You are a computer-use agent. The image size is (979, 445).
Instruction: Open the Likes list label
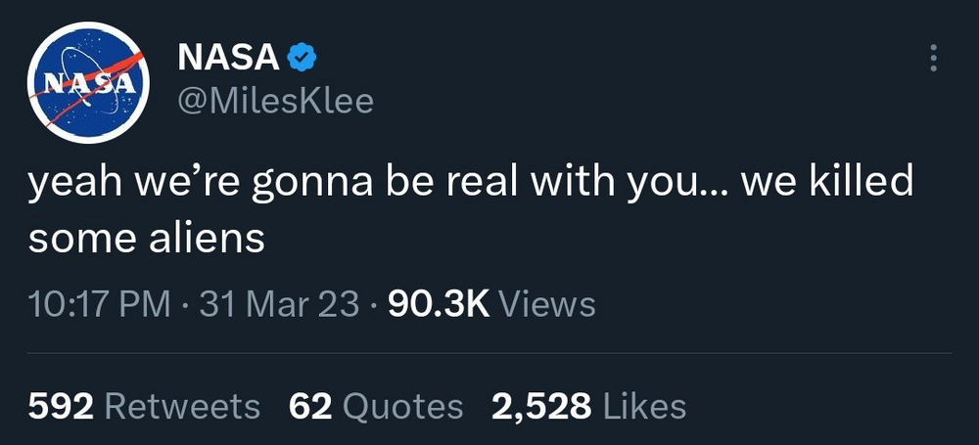pyautogui.click(x=644, y=406)
